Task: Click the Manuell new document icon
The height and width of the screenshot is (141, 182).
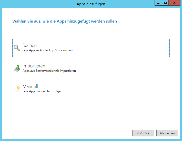Action: click(17, 89)
